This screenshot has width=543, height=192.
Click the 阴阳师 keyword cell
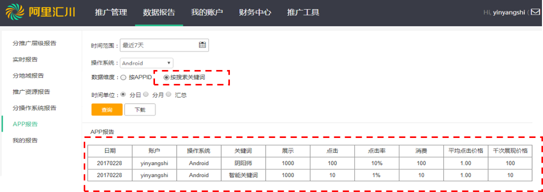pyautogui.click(x=243, y=163)
